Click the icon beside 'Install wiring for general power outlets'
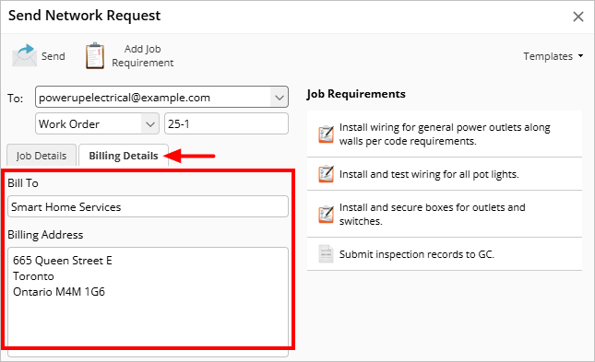This screenshot has height=362, width=595. click(x=326, y=134)
